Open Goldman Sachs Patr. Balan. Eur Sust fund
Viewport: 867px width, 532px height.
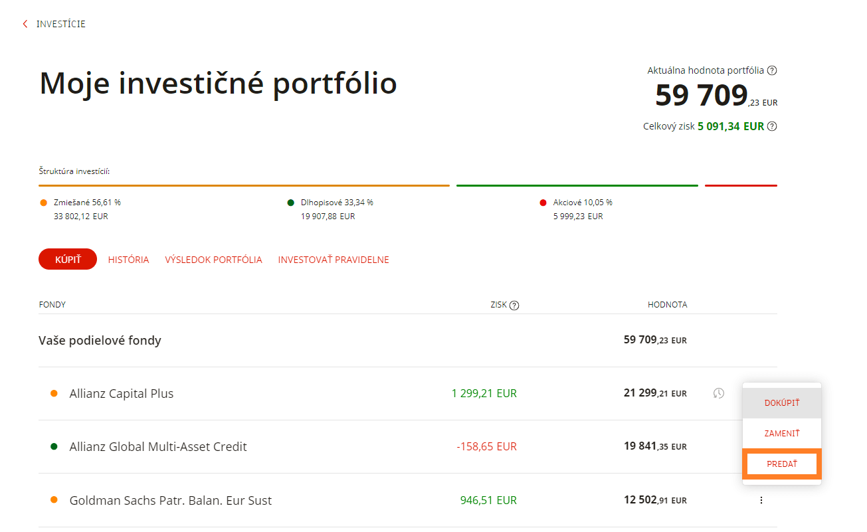pyautogui.click(x=171, y=500)
